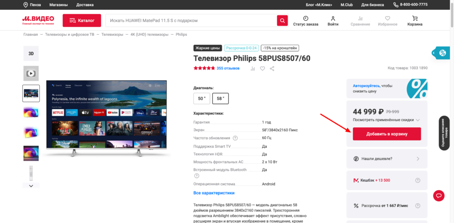
Task: Open the Корзина cart icon
Action: tap(415, 18)
